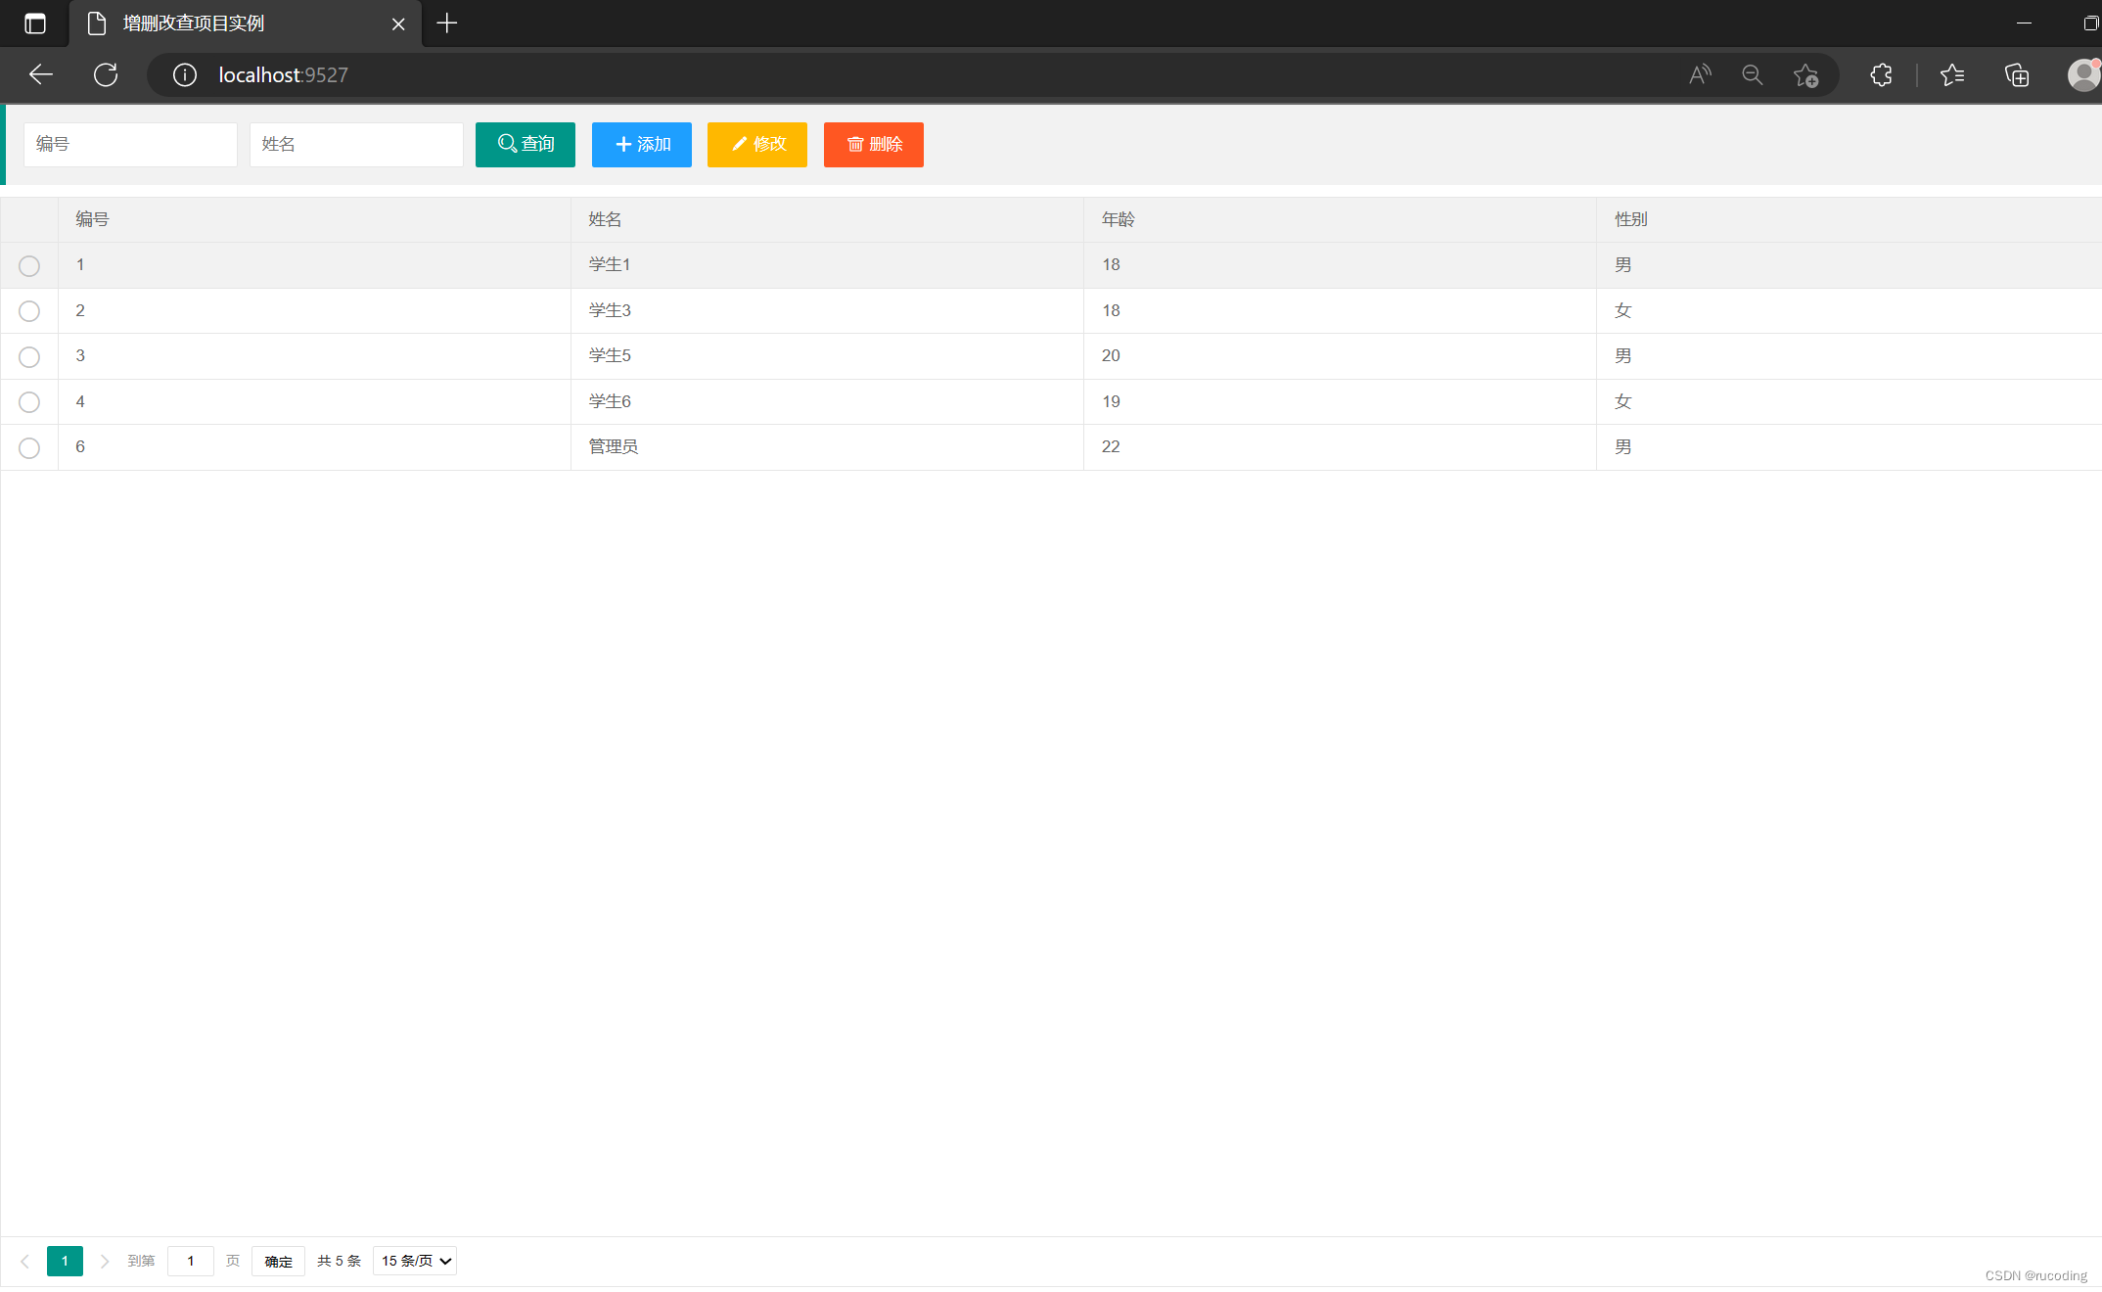Image resolution: width=2102 pixels, height=1292 pixels.
Task: Open the read aloud icon
Action: pos(1700,74)
